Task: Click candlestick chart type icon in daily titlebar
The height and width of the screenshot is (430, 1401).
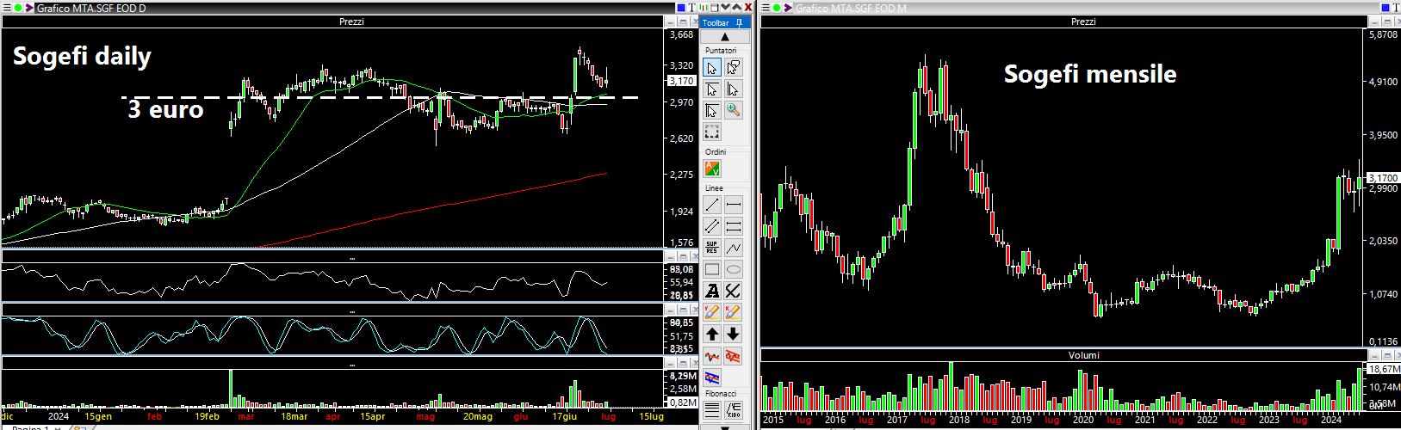Action: tap(704, 8)
